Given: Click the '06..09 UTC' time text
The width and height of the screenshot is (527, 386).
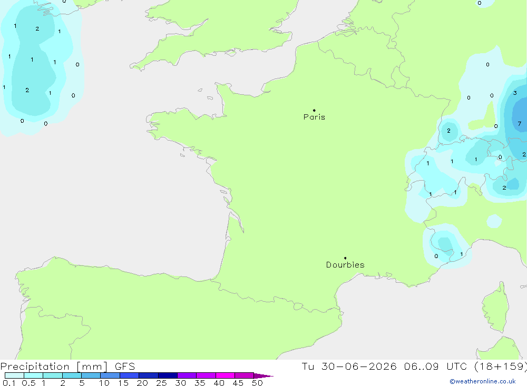Looking at the screenshot, I should (x=436, y=366).
